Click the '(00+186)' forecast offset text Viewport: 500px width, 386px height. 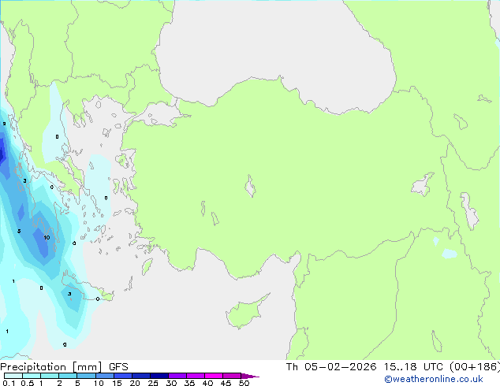tap(475, 367)
